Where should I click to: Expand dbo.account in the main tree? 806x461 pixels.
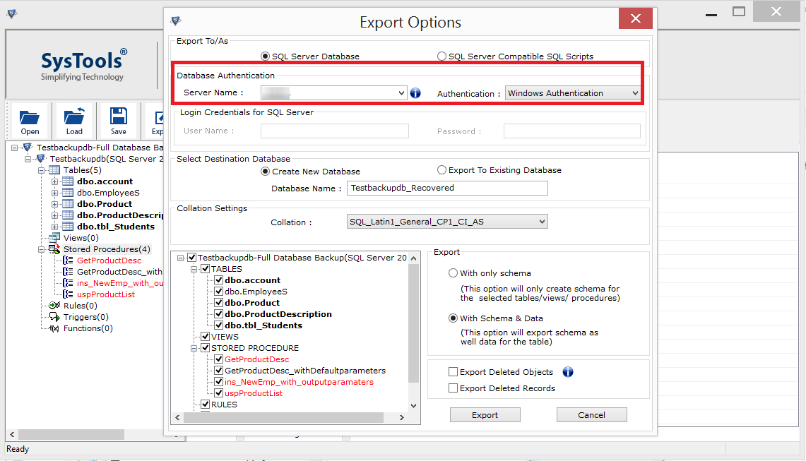point(54,181)
